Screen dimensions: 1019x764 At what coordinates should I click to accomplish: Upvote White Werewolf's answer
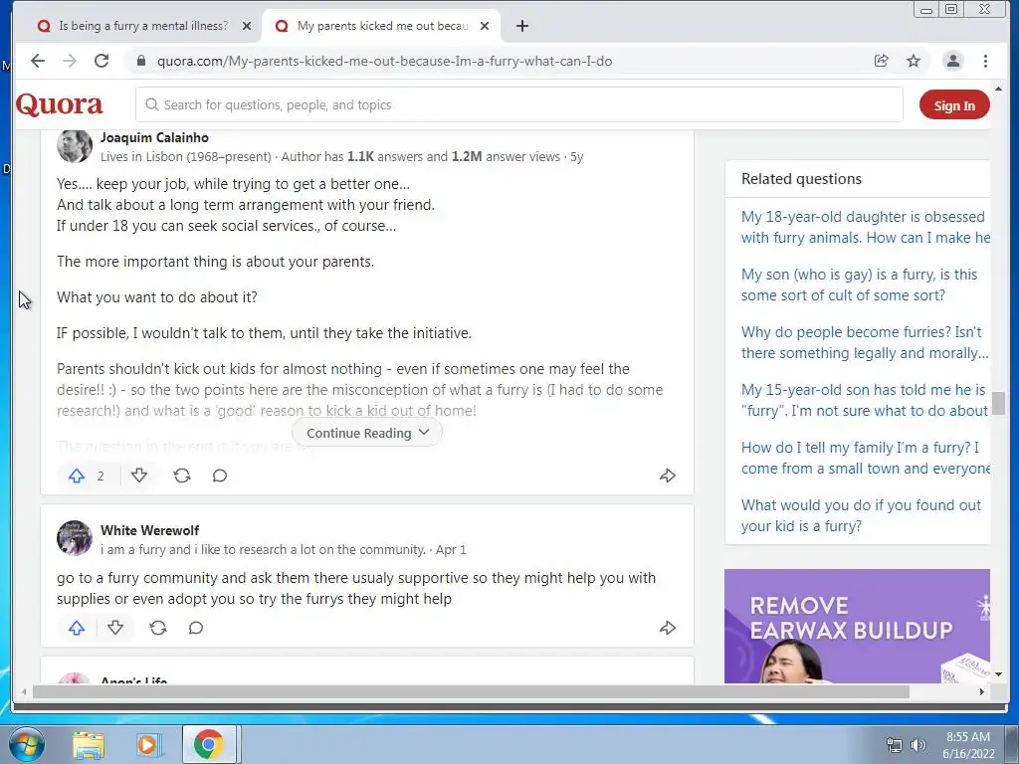tap(77, 628)
